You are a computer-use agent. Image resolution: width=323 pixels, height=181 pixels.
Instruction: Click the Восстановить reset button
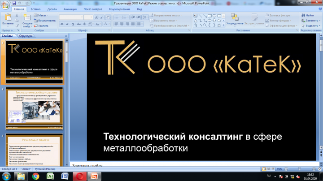click(x=45, y=21)
